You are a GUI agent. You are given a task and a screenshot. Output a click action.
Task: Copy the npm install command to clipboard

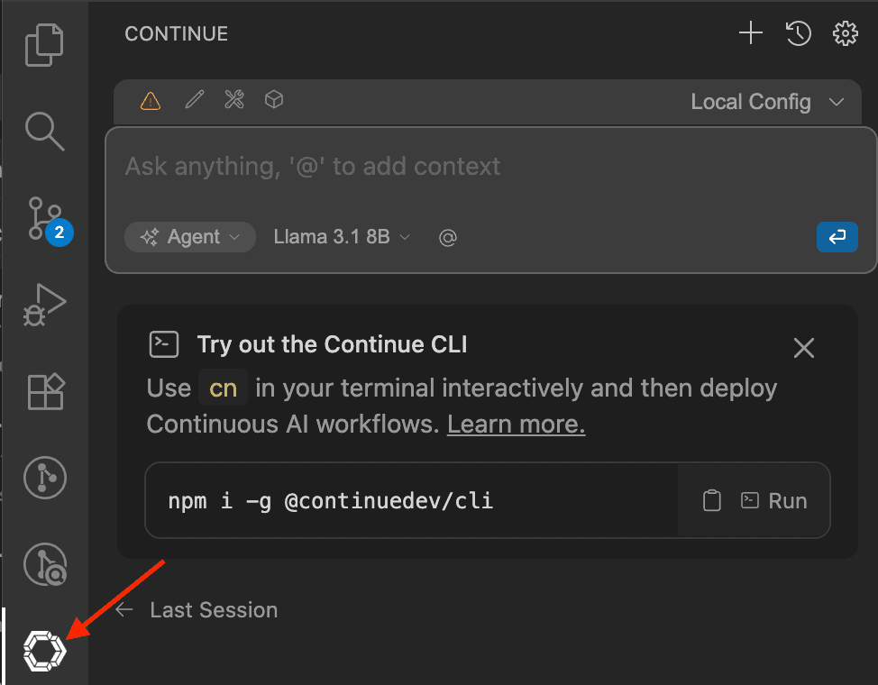click(x=711, y=500)
